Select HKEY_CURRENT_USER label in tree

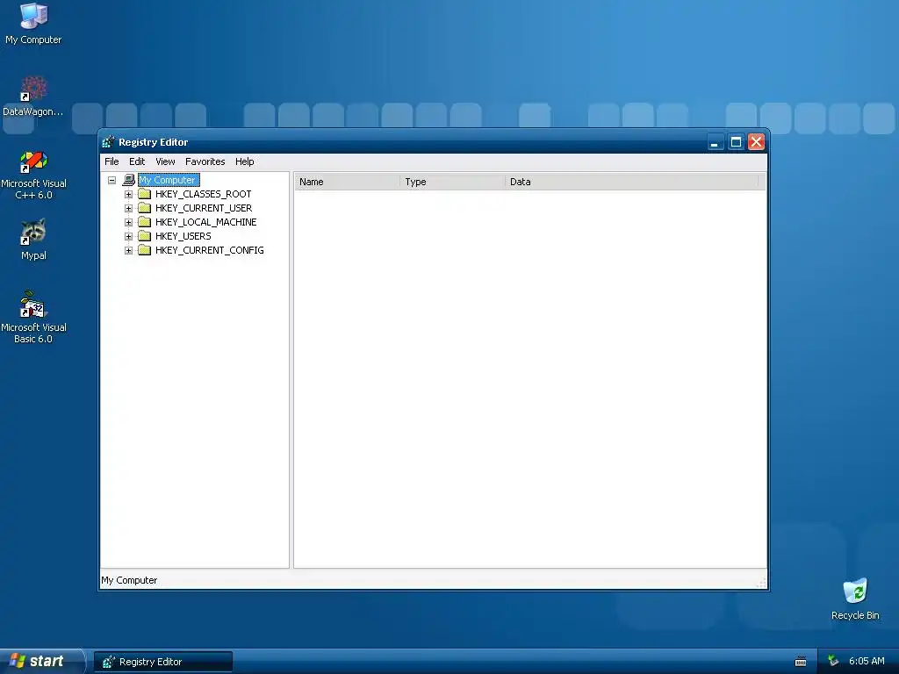pos(204,208)
